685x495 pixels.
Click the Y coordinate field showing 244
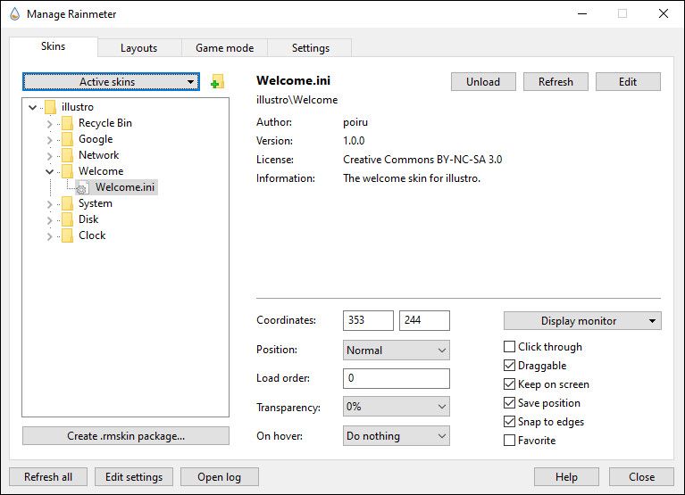(424, 320)
